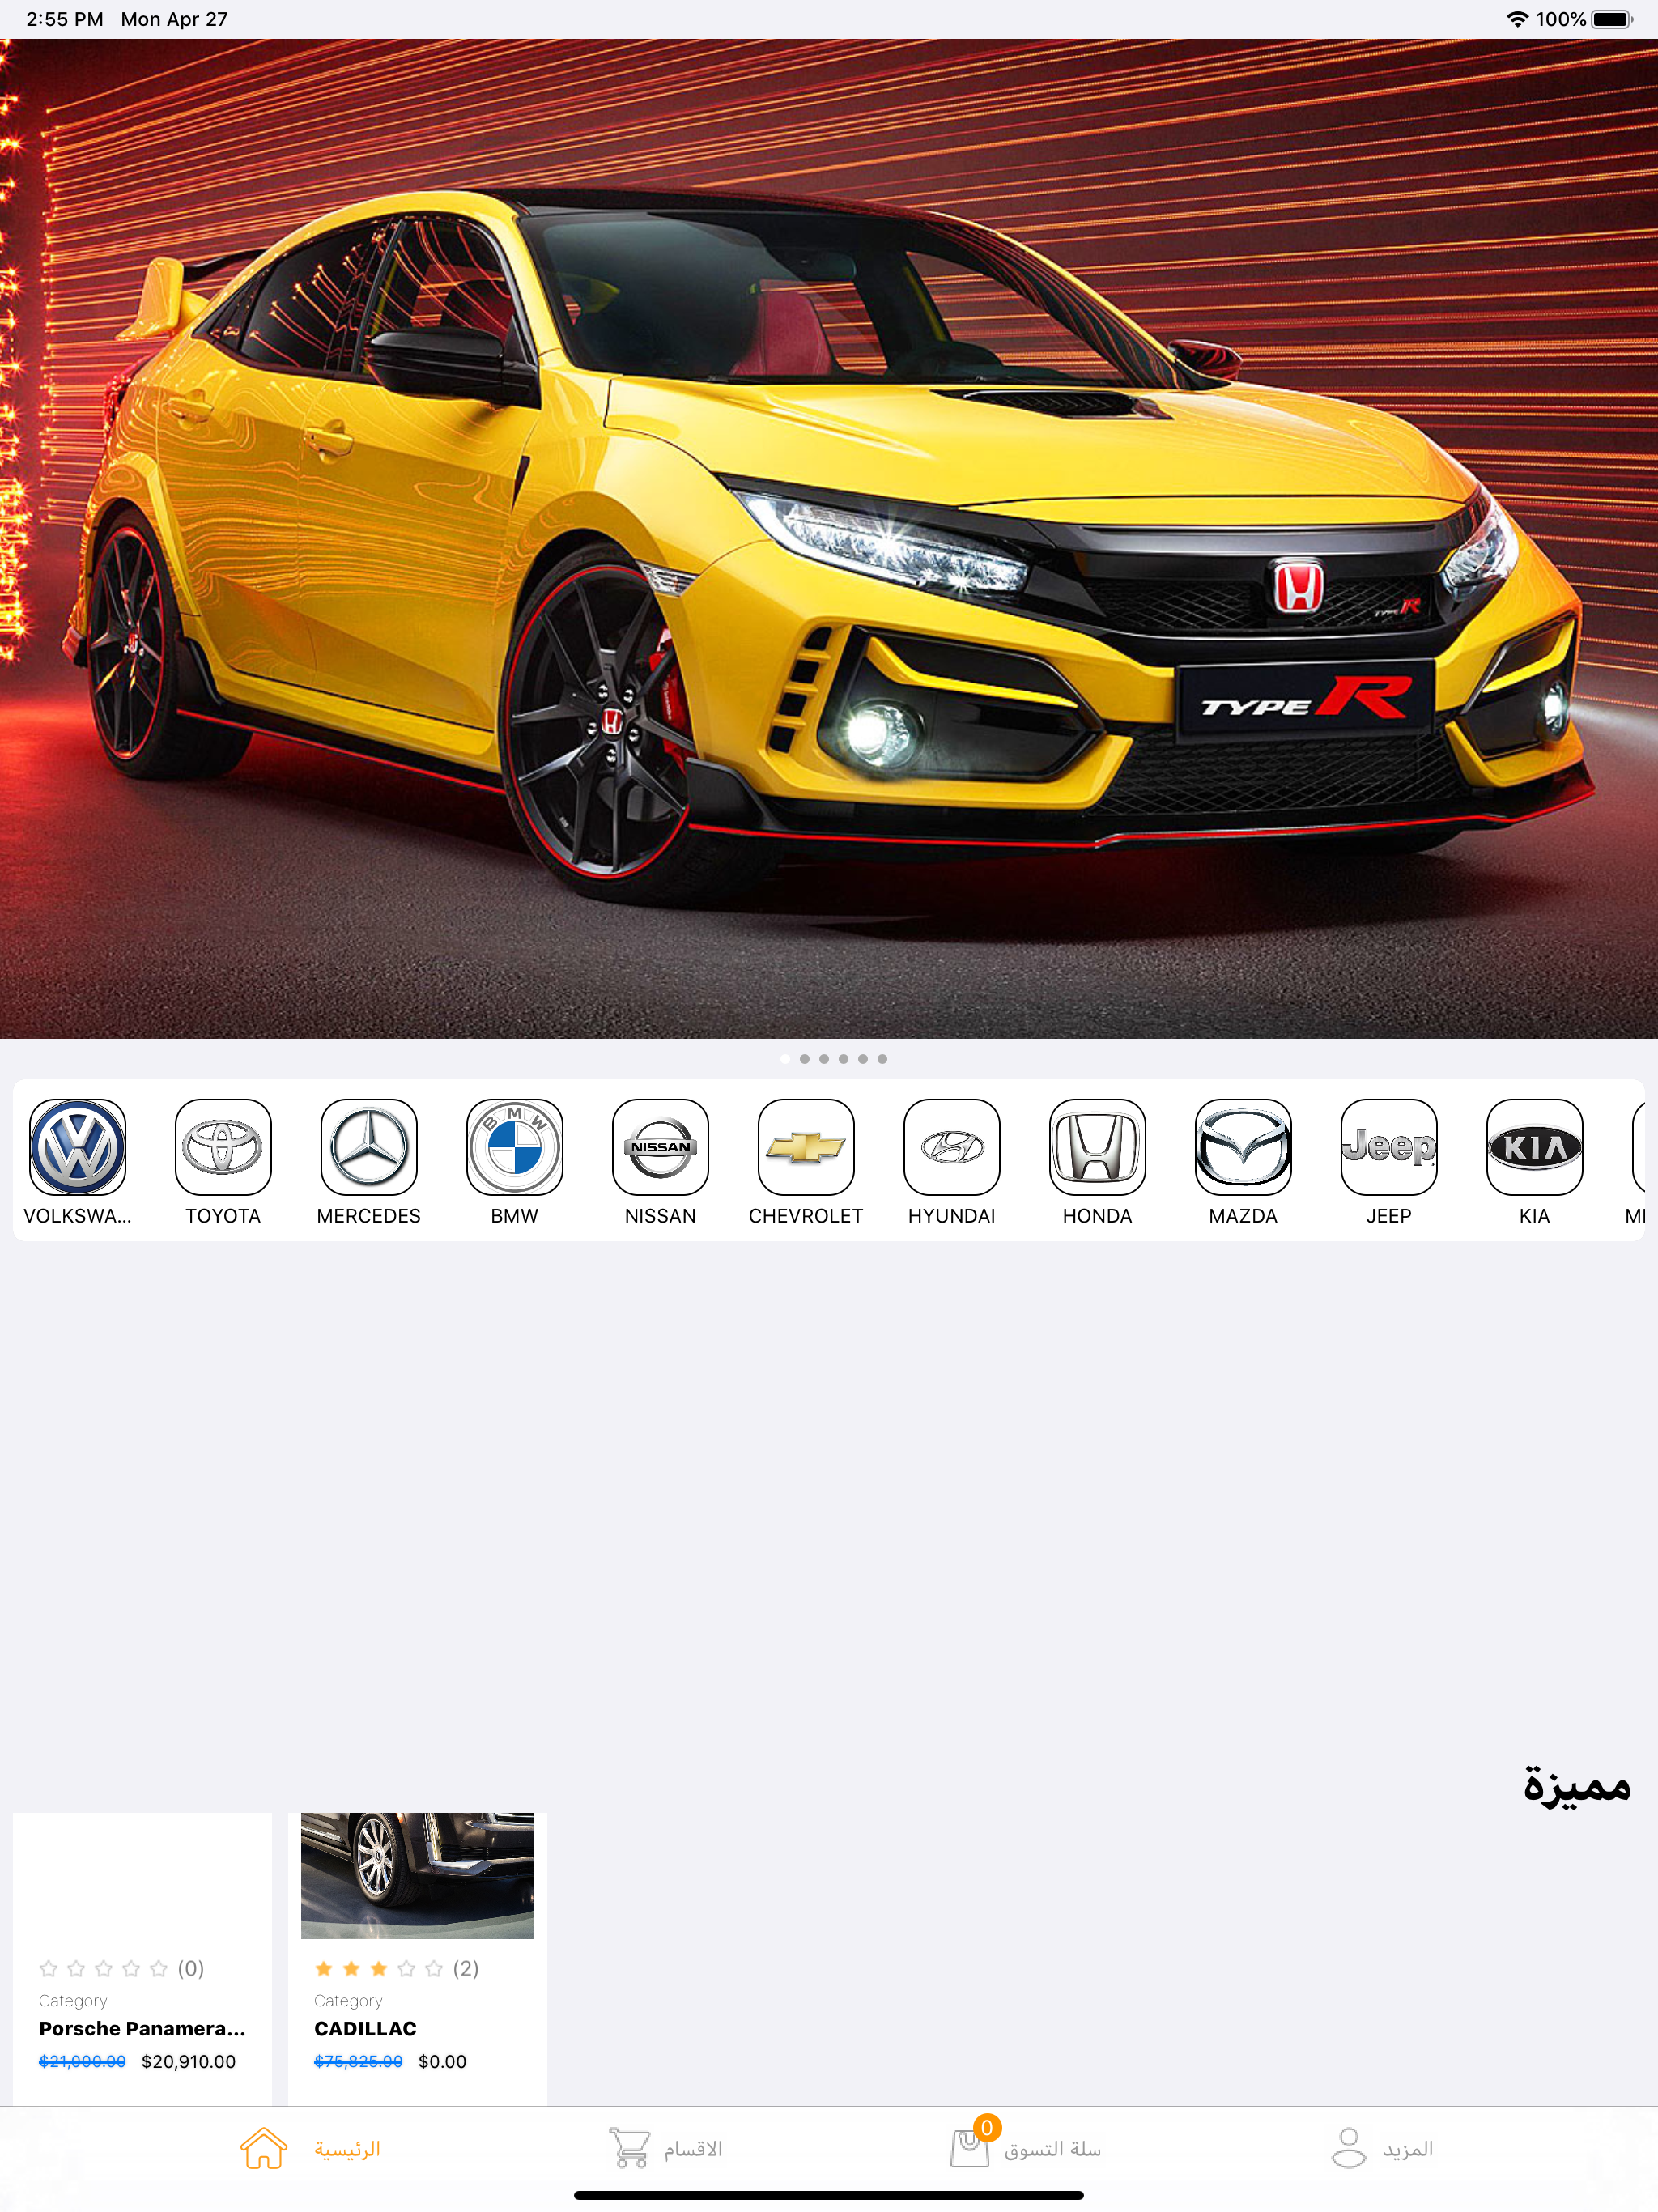Tap the Hyundai brand icon

[952, 1147]
